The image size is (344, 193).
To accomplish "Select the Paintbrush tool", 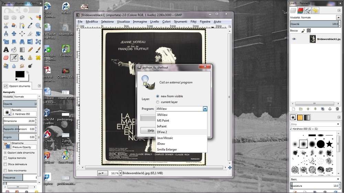I will (38, 49).
